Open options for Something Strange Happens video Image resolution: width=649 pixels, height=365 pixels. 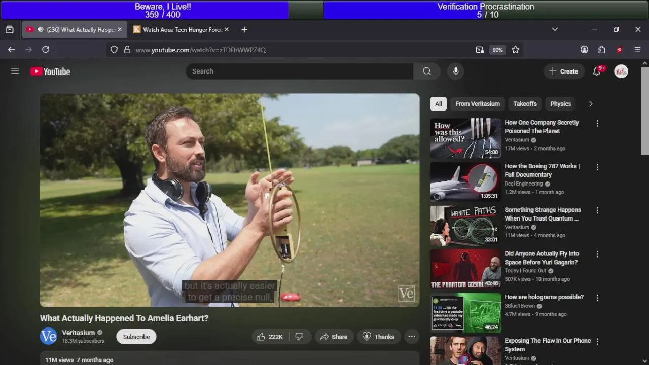point(597,210)
